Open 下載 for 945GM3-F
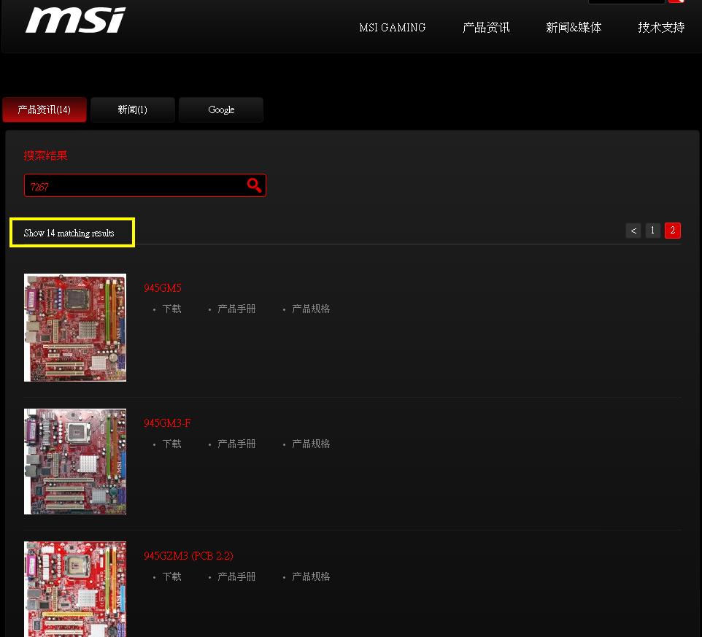Viewport: 702px width, 637px height. (172, 444)
